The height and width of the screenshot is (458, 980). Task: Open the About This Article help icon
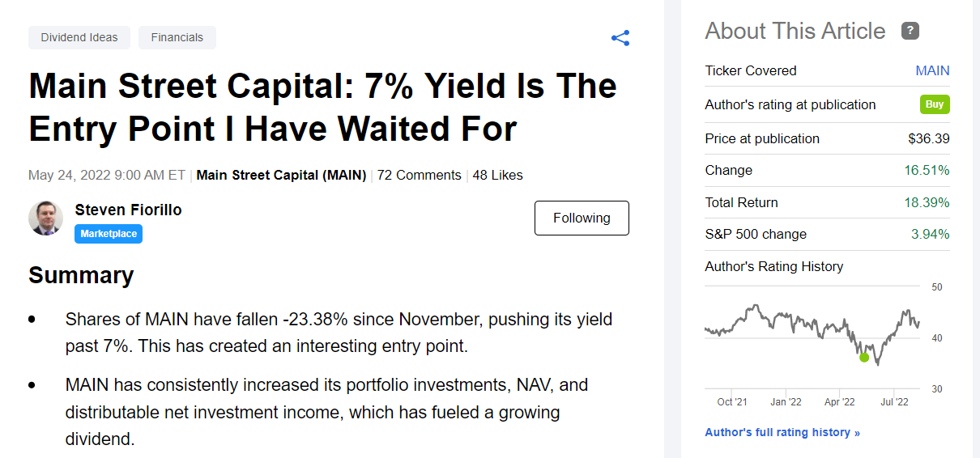point(910,32)
